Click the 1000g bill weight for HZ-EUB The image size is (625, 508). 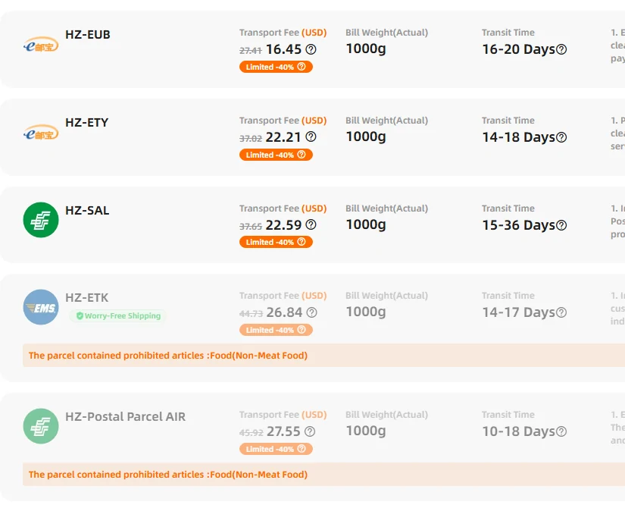pyautogui.click(x=366, y=49)
